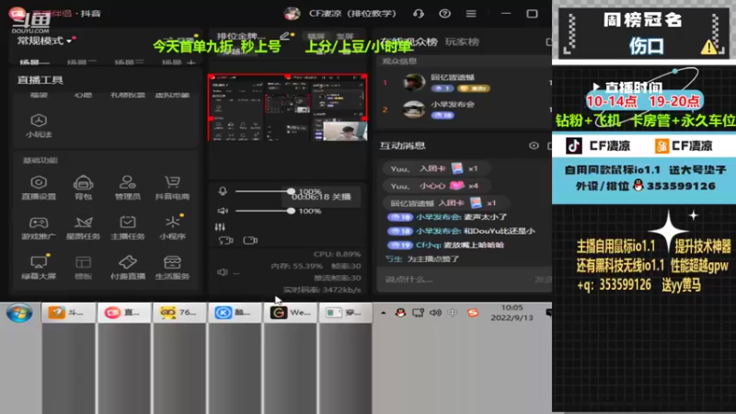Image resolution: width=736 pixels, height=414 pixels.
Task: Click the message 麦声太小了
Action: (485, 217)
